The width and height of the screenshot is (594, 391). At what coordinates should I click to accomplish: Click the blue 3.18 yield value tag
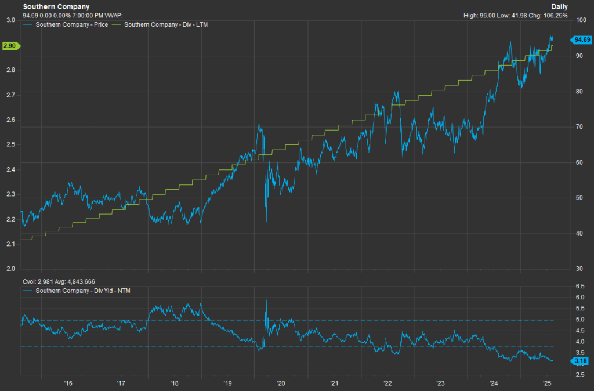580,362
